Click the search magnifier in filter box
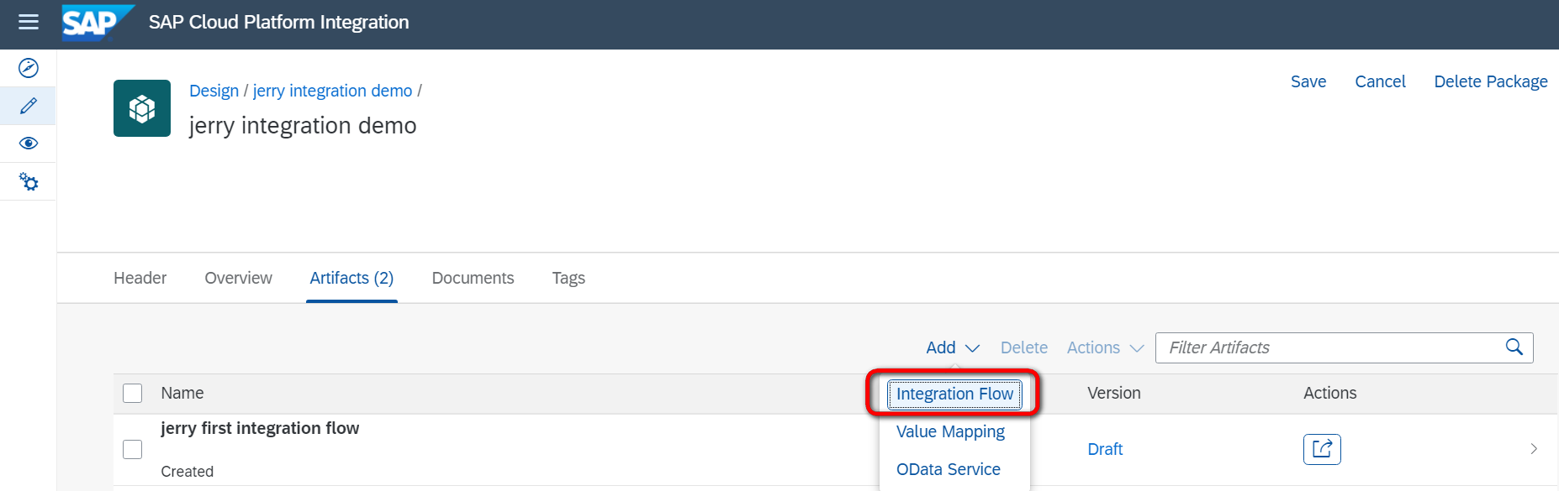The height and width of the screenshot is (491, 1559). [1514, 347]
